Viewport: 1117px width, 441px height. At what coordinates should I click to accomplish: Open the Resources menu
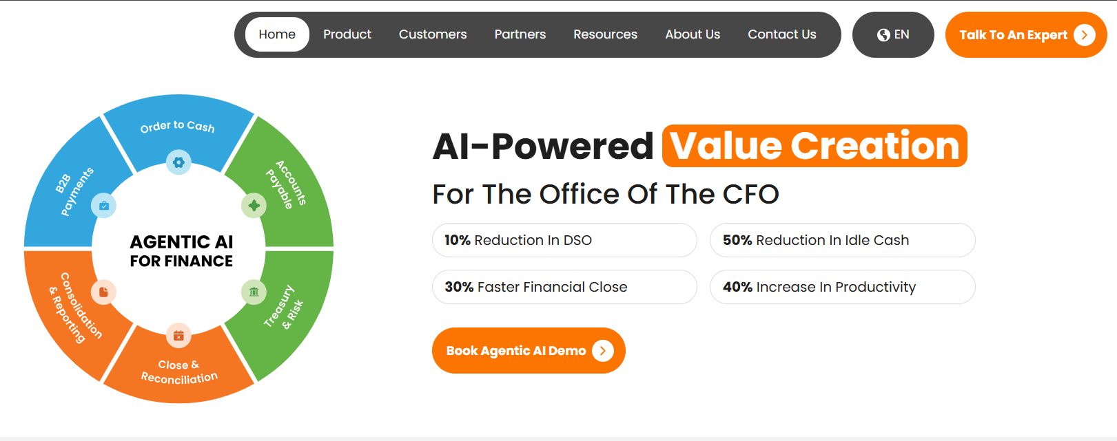pos(605,34)
